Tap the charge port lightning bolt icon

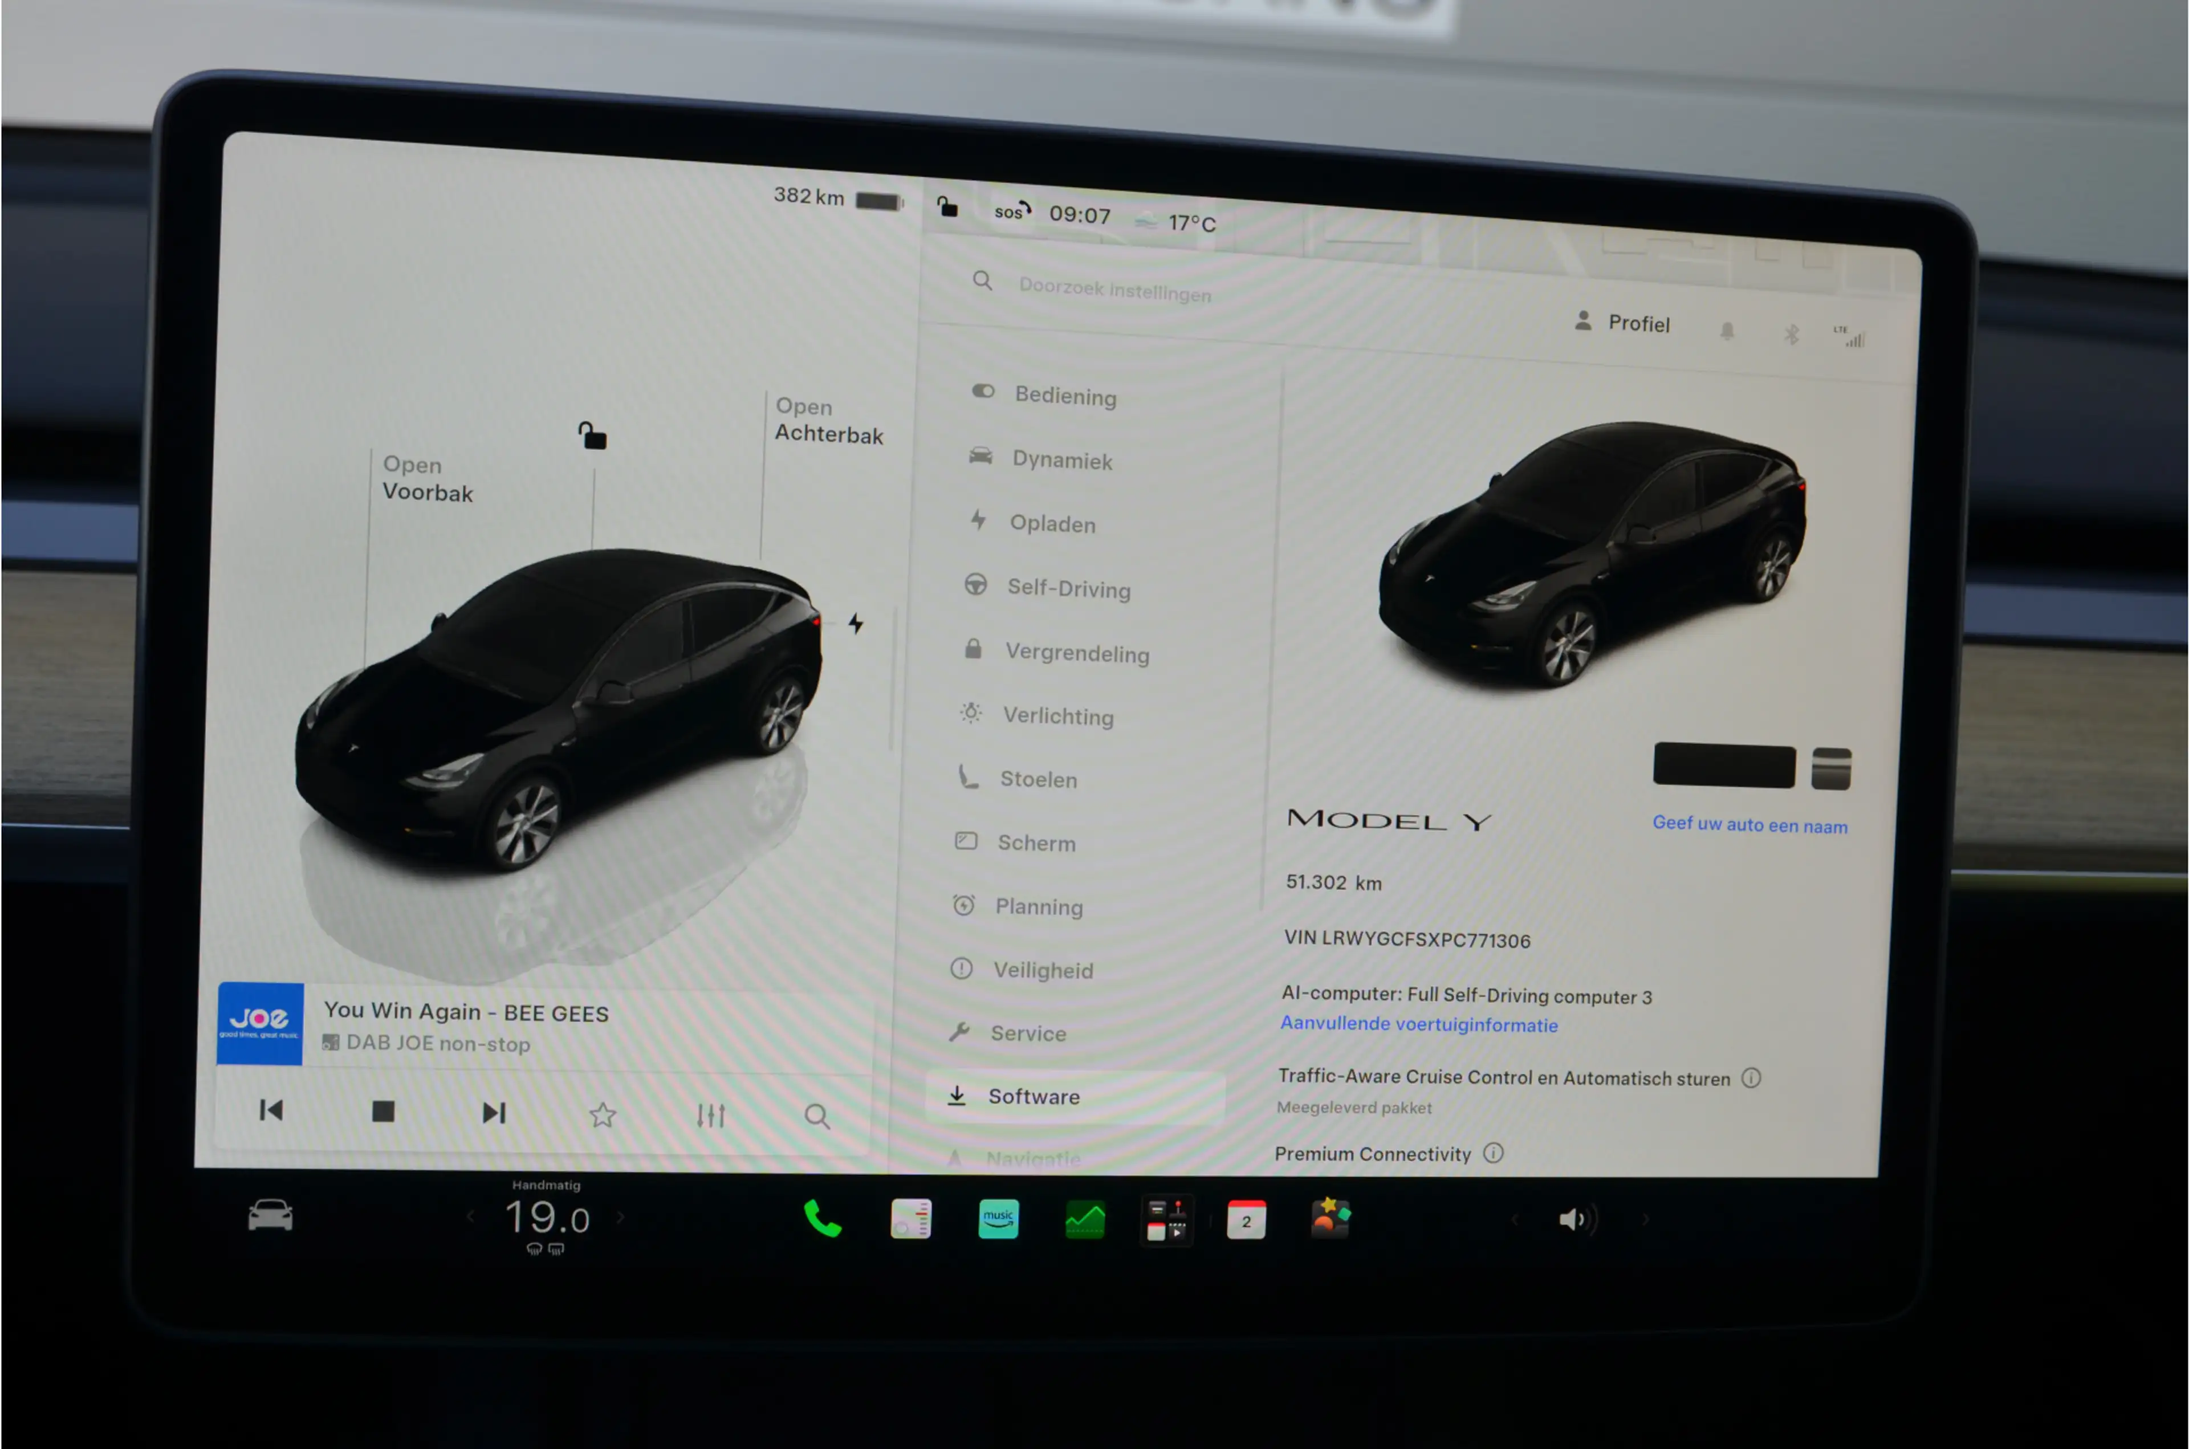coord(856,623)
